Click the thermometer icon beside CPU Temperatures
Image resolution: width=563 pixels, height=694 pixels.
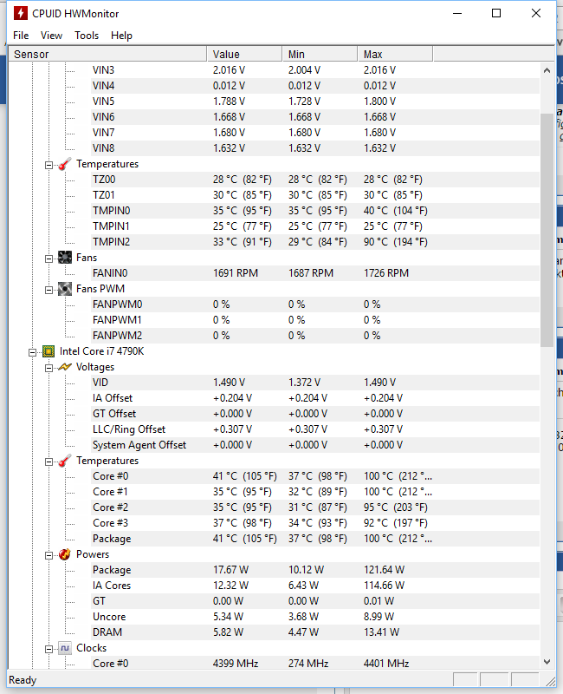click(x=64, y=461)
